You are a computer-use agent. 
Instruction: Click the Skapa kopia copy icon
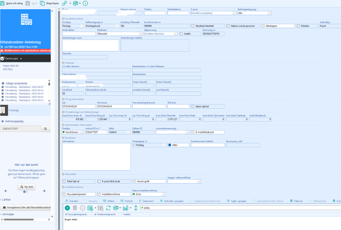(42, 3)
